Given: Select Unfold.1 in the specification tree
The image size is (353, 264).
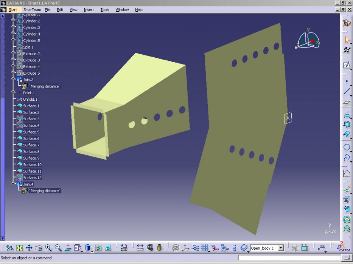Looking at the screenshot, I should [30, 99].
